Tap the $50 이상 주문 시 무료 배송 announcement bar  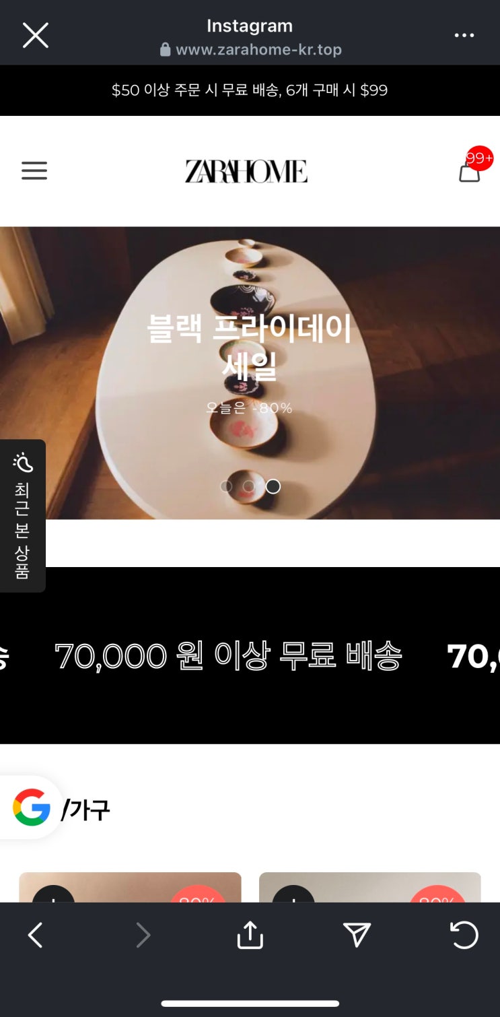[250, 90]
